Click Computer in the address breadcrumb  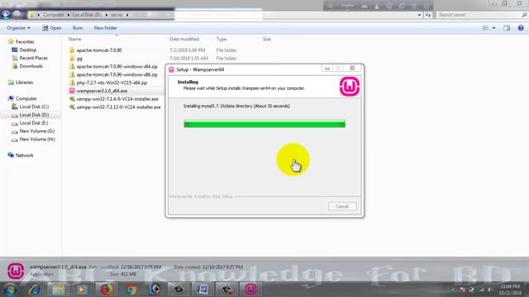pyautogui.click(x=53, y=15)
